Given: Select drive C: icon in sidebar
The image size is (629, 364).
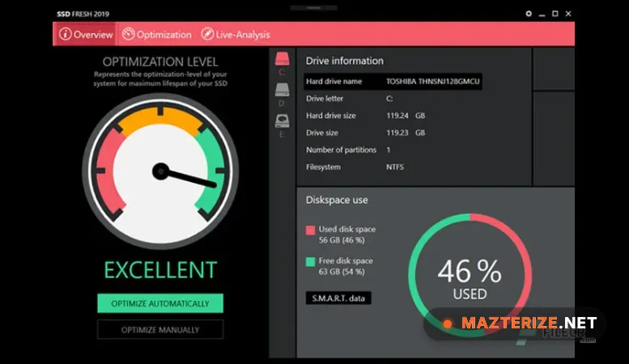Looking at the screenshot, I should (x=282, y=58).
